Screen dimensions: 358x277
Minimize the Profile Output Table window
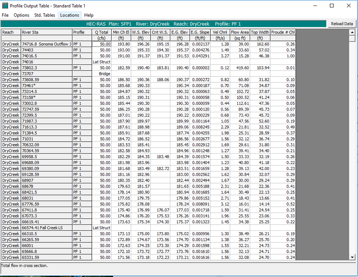pos(315,6)
